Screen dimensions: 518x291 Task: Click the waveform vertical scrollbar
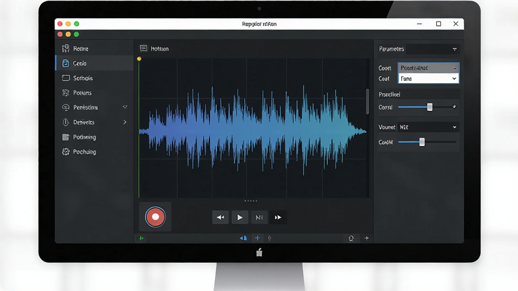point(367,101)
